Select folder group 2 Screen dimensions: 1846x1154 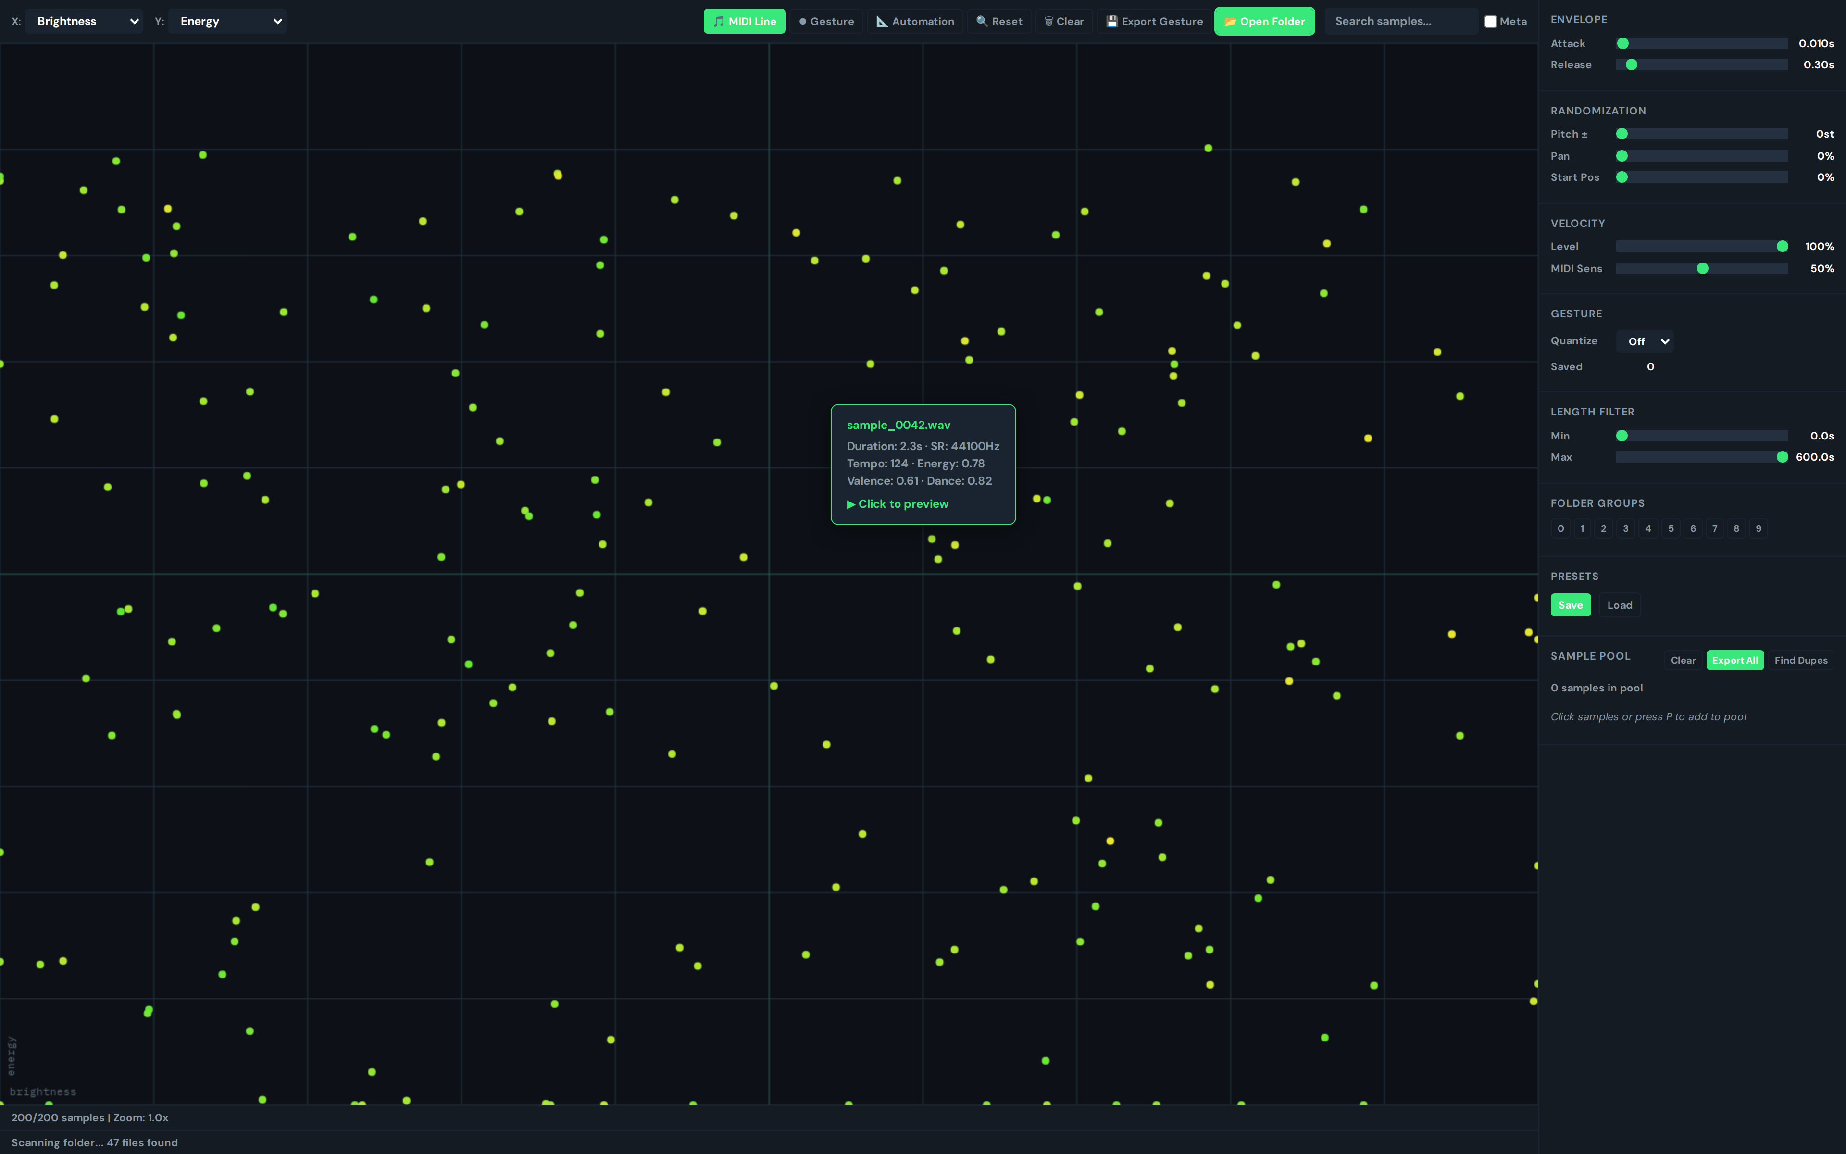pos(1603,528)
